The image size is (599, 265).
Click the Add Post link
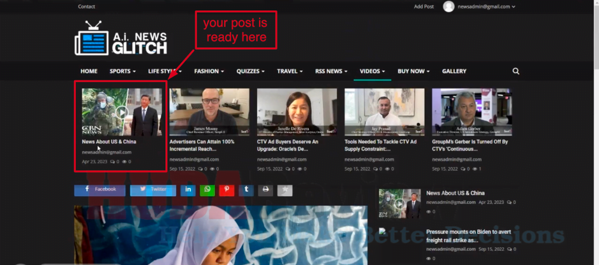424,6
